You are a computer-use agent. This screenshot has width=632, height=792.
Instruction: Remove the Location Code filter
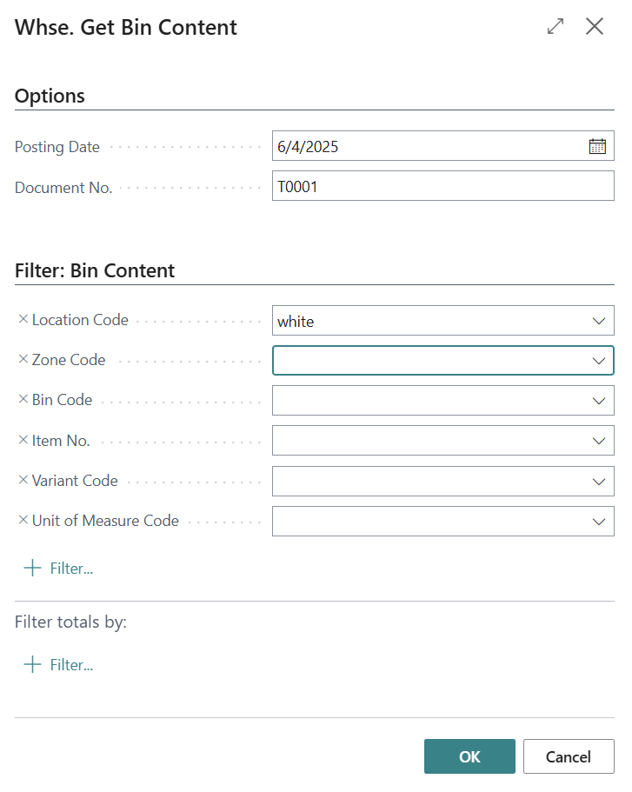pos(23,320)
